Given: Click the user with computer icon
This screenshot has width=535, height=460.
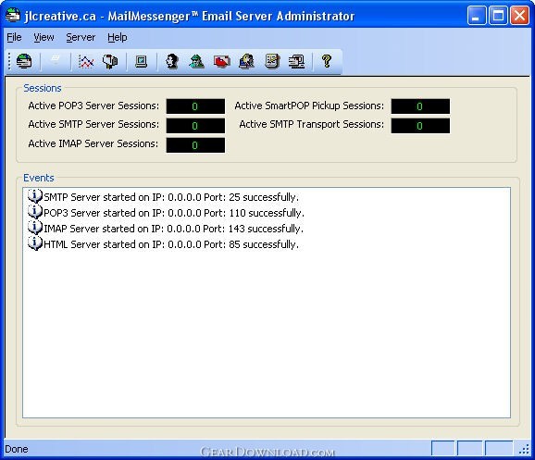Looking at the screenshot, I should click(x=246, y=62).
